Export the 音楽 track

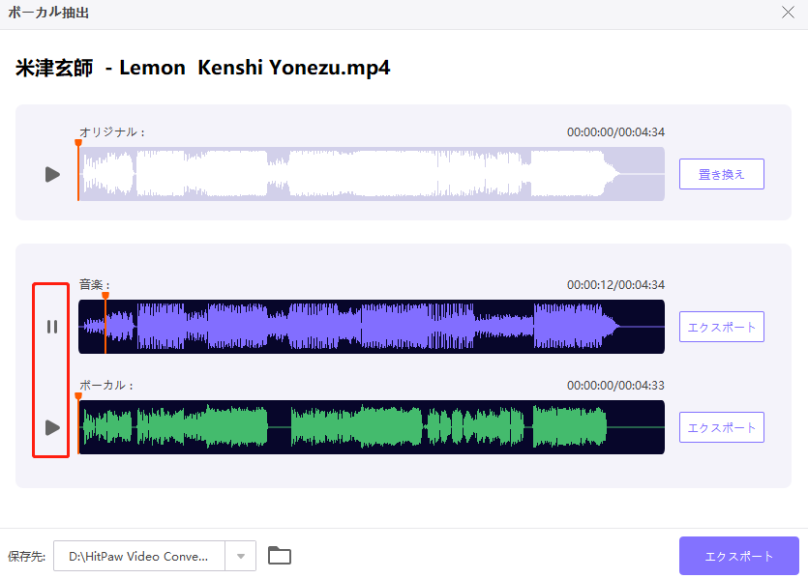721,327
